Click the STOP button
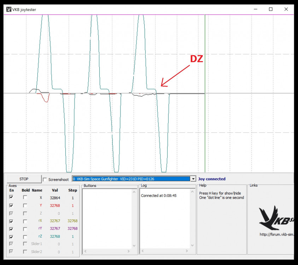The width and height of the screenshot is (298, 265). pyautogui.click(x=24, y=179)
